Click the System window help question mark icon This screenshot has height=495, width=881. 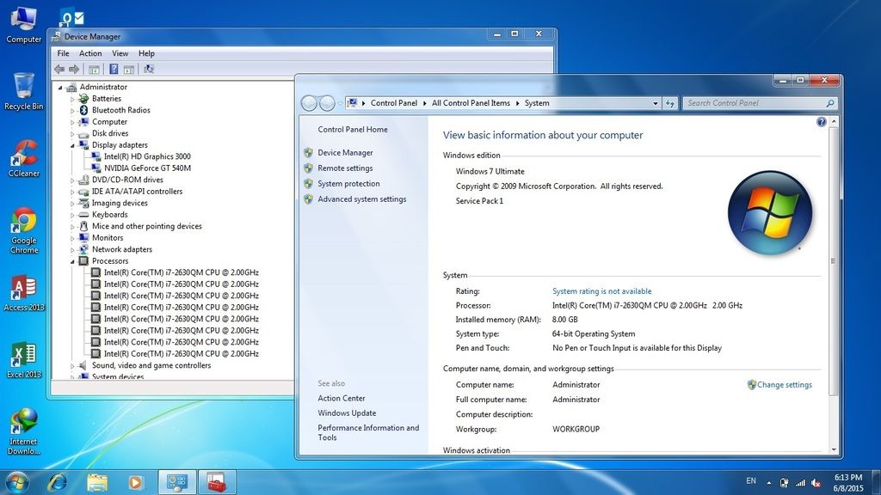point(822,122)
